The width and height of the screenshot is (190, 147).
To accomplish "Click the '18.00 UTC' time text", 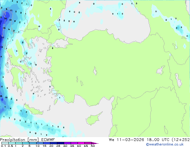I will 158,140.
